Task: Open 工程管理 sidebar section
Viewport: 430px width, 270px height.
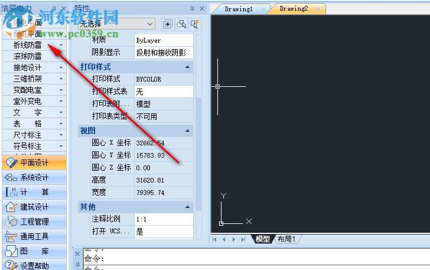Action: [x=34, y=222]
